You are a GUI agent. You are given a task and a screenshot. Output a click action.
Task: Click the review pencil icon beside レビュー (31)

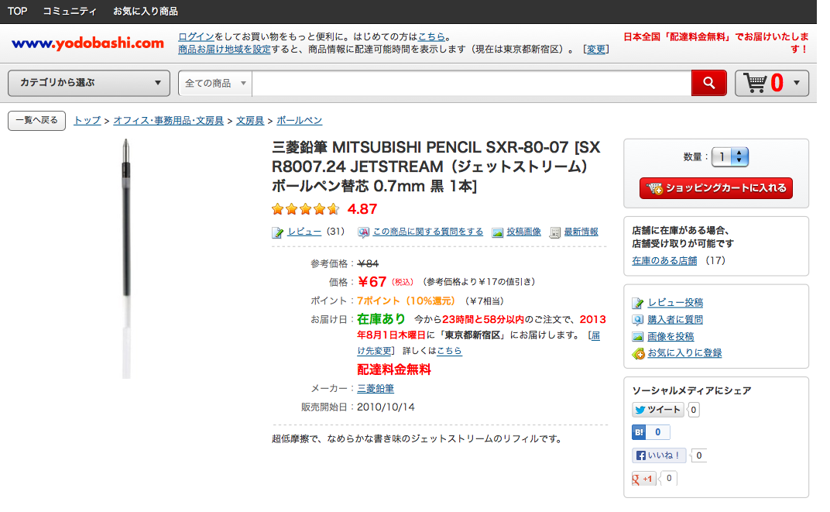(277, 232)
